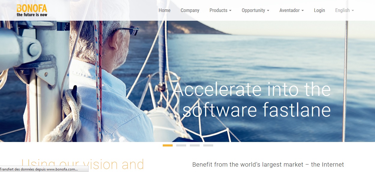Click the caret beside English

352,11
